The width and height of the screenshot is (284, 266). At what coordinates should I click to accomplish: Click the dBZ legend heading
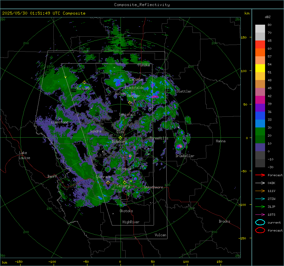(268, 17)
